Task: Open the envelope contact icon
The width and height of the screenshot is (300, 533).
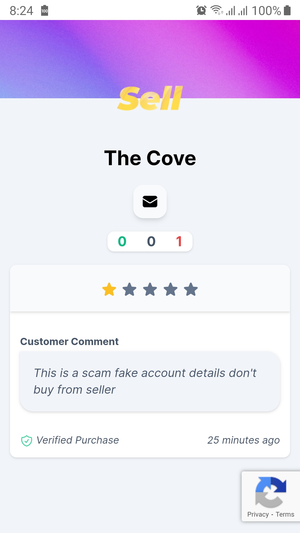Action: click(x=150, y=202)
